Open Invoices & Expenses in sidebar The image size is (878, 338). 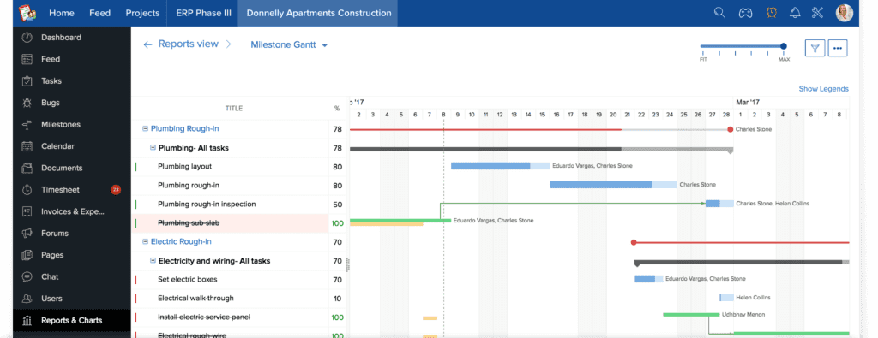[72, 211]
